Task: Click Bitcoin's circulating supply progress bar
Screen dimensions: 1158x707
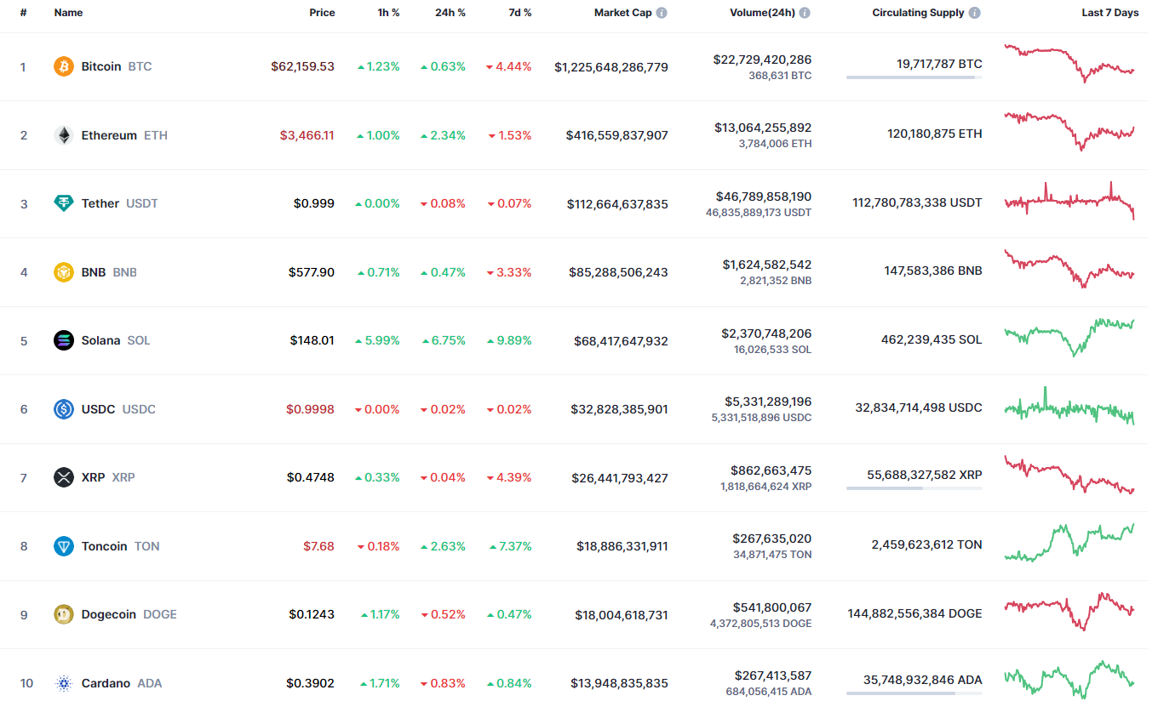Action: 914,77
